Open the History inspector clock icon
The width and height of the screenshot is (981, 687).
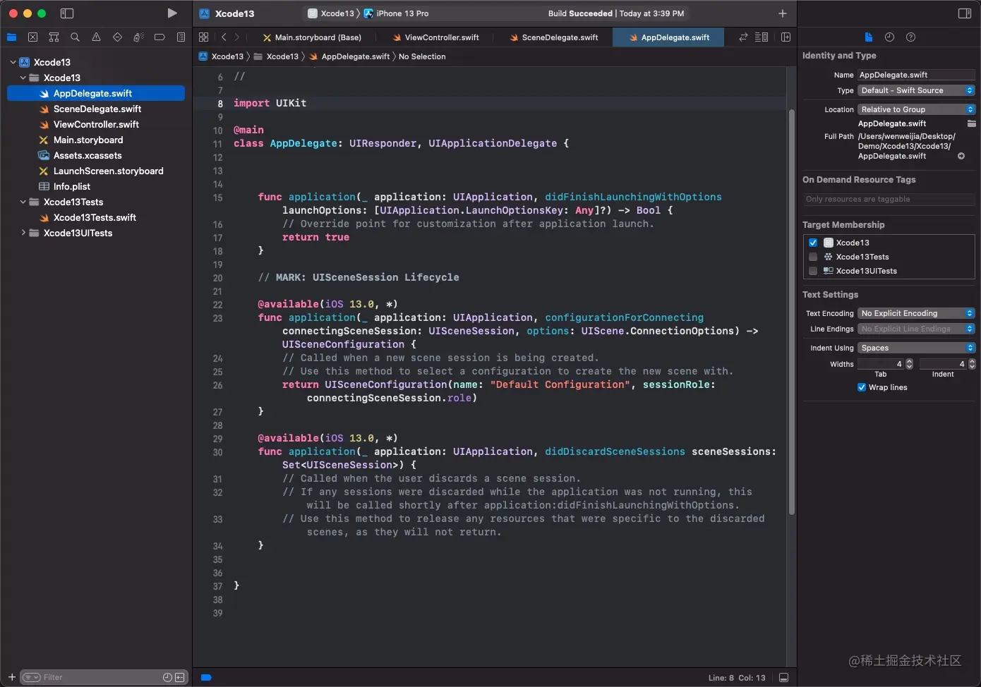(889, 37)
